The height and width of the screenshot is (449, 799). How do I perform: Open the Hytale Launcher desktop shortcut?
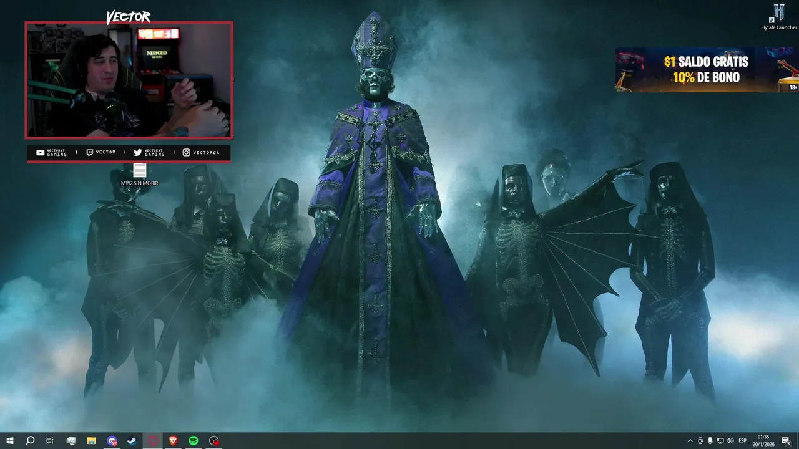pyautogui.click(x=778, y=17)
